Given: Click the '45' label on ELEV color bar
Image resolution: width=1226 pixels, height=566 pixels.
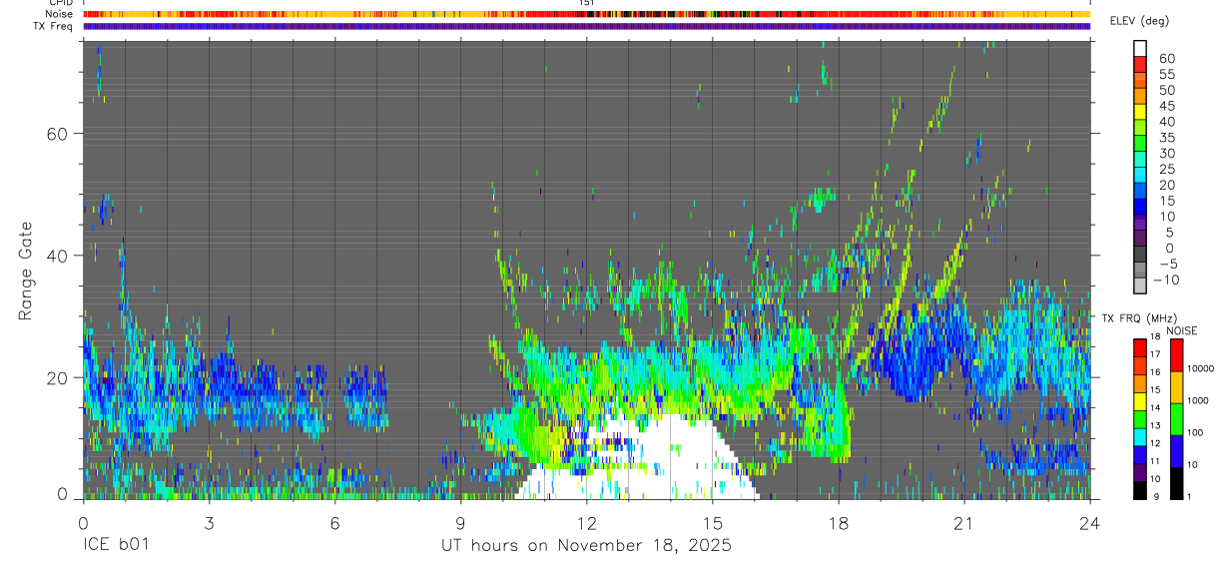Looking at the screenshot, I should [x=1166, y=106].
